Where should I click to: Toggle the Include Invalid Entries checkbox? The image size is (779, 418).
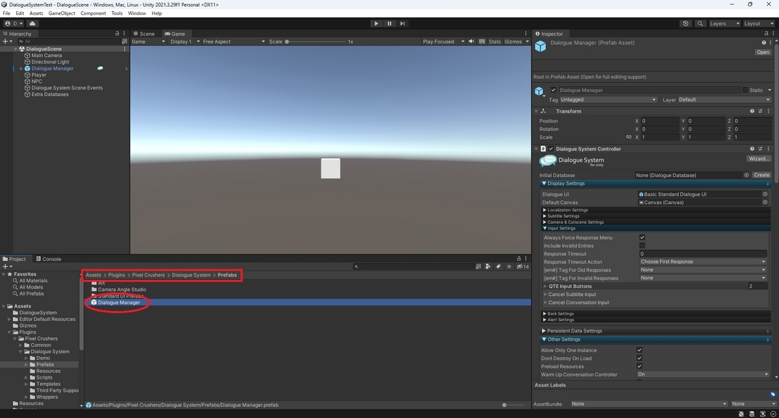(642, 246)
